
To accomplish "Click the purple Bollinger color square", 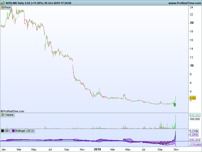I will pyautogui.click(x=13, y=131).
